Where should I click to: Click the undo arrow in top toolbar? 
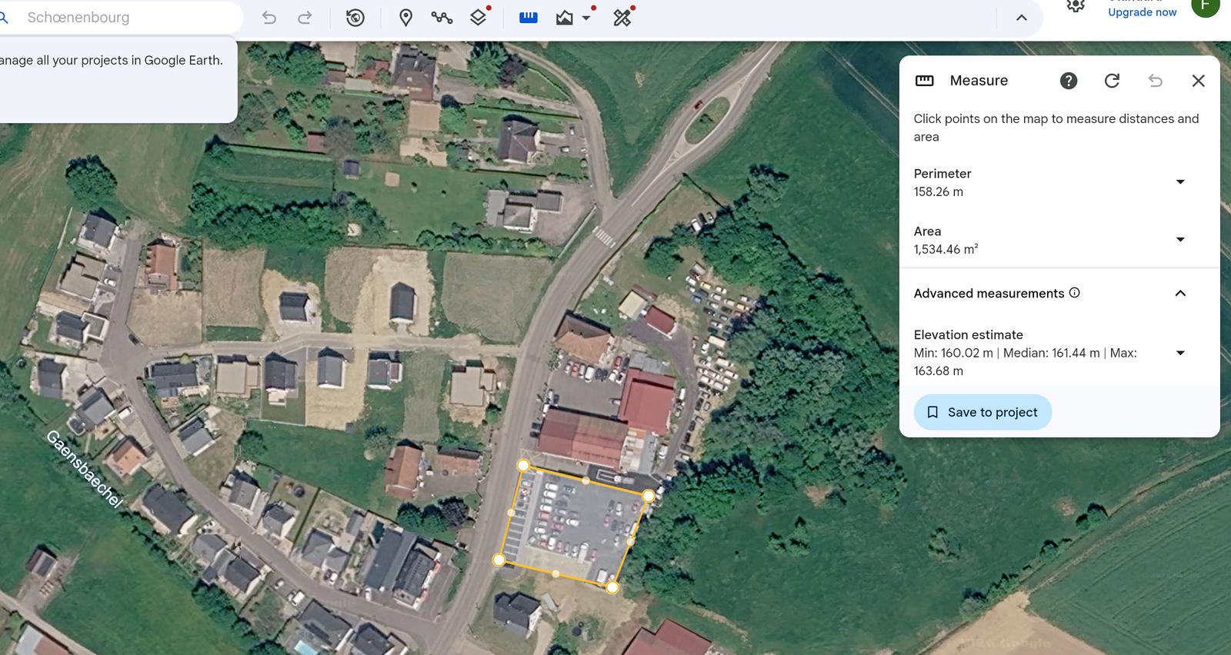click(x=269, y=18)
